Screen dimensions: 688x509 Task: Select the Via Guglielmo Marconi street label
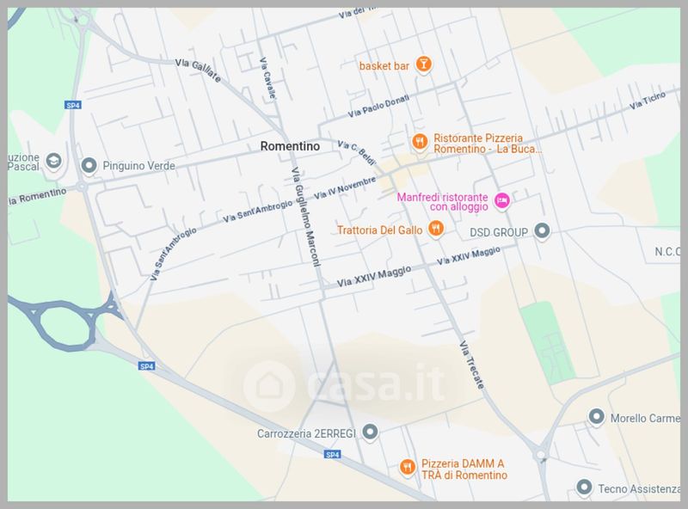point(306,217)
